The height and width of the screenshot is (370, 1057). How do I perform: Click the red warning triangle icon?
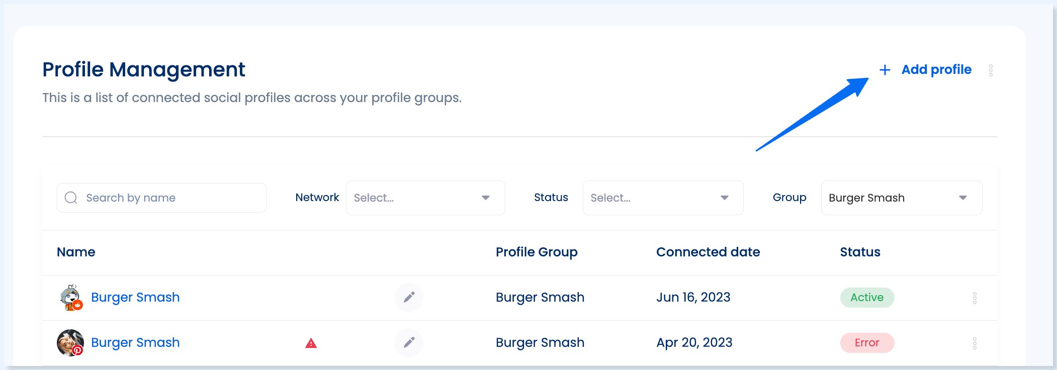pyautogui.click(x=311, y=343)
